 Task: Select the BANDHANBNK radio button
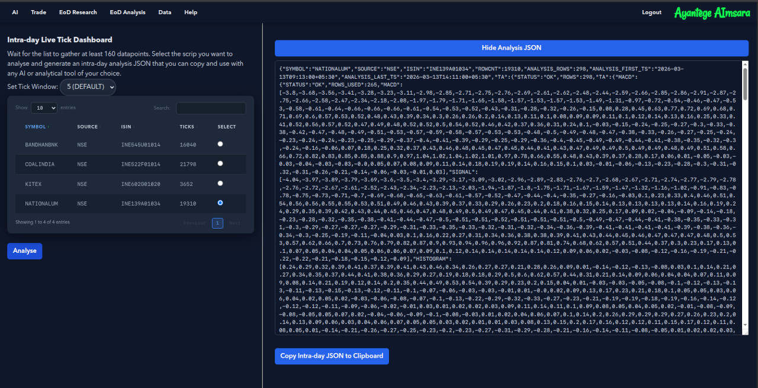pos(220,143)
